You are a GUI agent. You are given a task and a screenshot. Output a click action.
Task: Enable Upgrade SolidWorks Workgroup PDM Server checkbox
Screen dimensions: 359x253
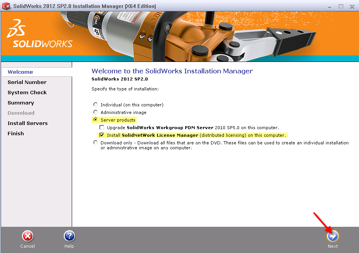(102, 128)
